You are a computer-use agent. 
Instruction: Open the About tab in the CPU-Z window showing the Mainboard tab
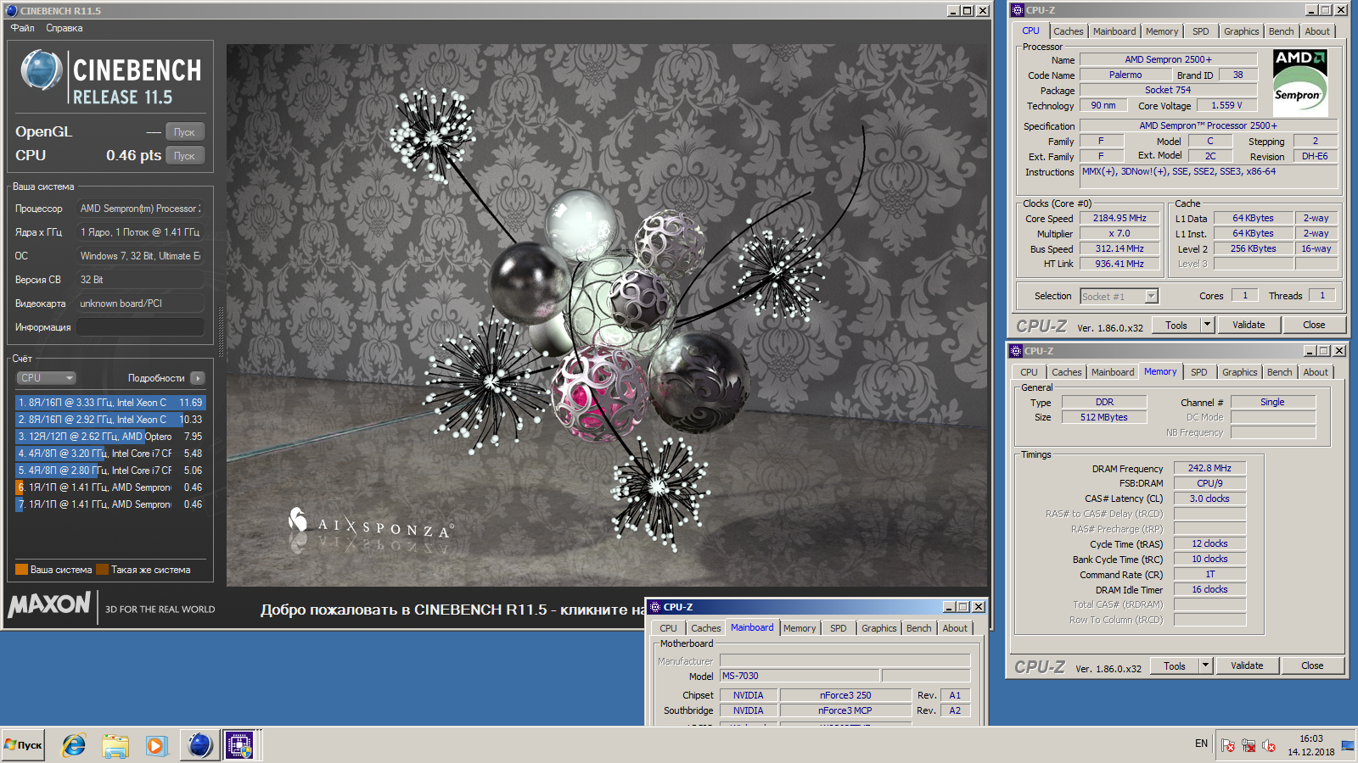[x=955, y=628]
